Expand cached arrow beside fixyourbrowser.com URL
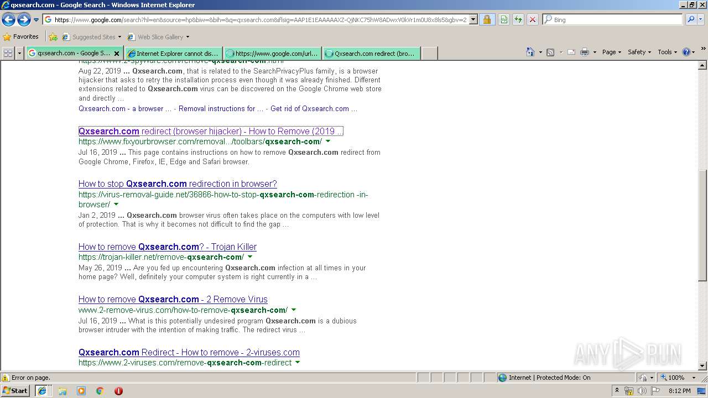Image resolution: width=708 pixels, height=398 pixels. click(x=328, y=142)
